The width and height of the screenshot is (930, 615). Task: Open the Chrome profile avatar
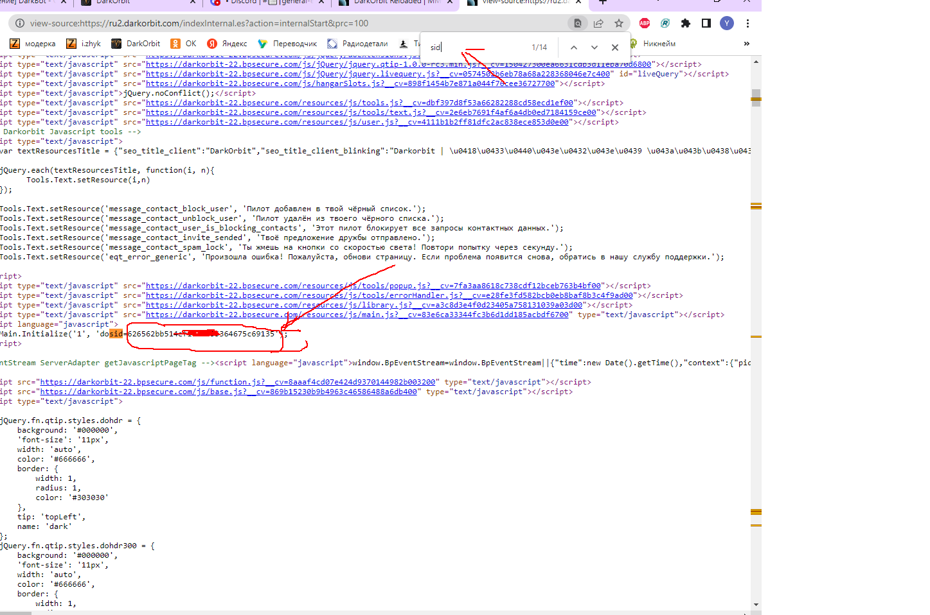pyautogui.click(x=727, y=23)
